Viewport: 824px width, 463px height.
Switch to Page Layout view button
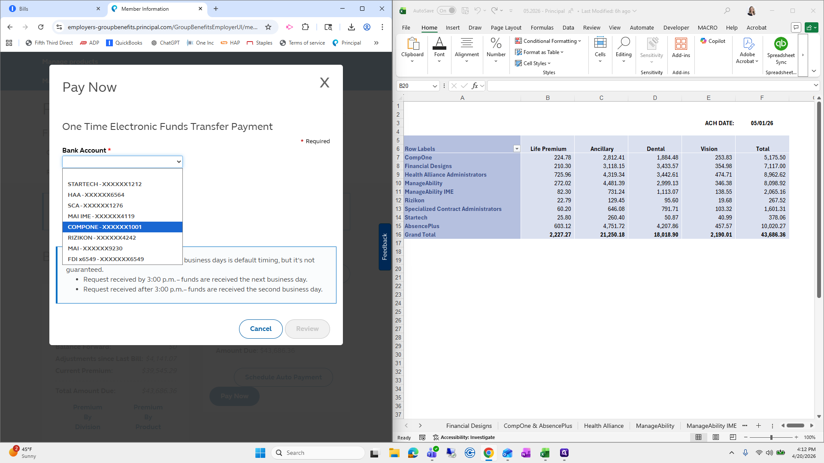point(715,437)
